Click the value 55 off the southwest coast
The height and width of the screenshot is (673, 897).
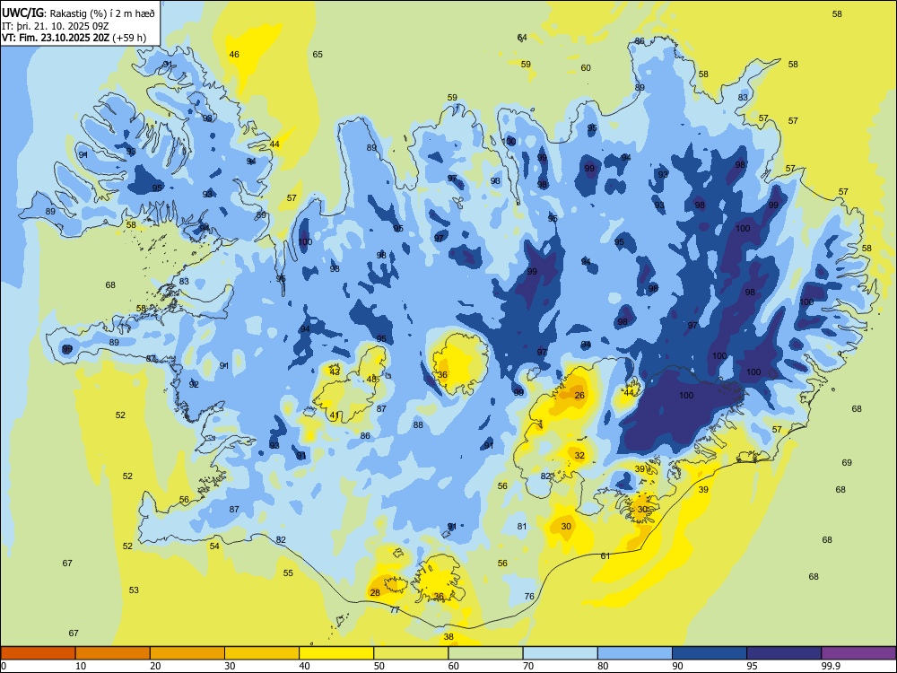288,572
